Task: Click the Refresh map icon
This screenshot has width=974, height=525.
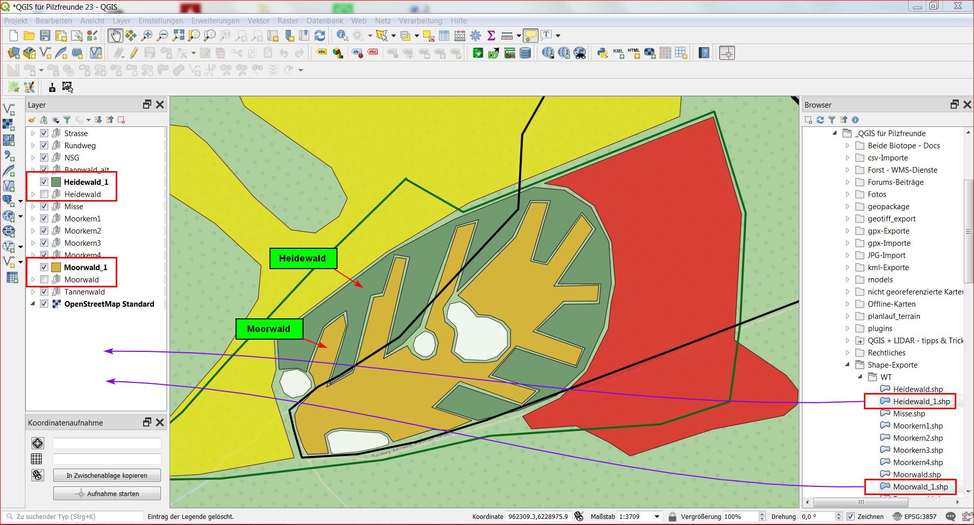Action: [x=320, y=36]
